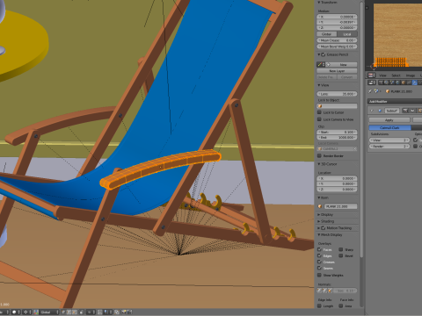The height and width of the screenshot is (316, 422).
Task: Enable the Sharp overlay checkbox
Action: (341, 249)
